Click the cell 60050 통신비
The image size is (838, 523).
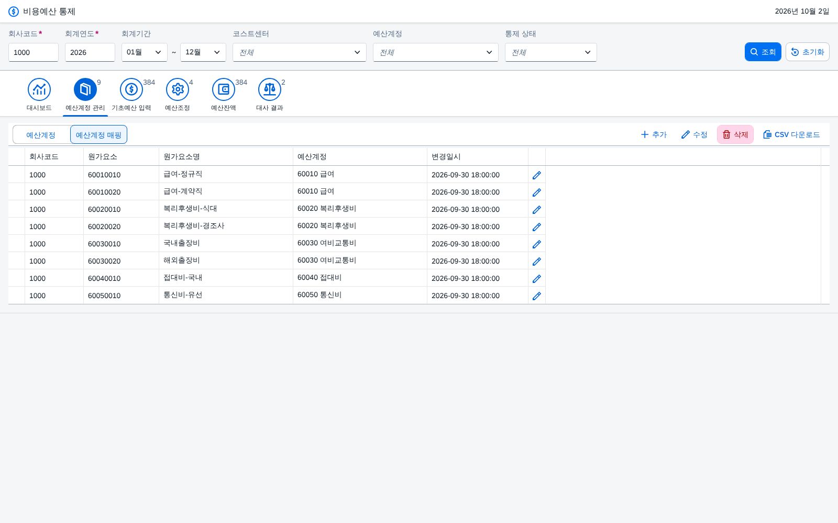pyautogui.click(x=360, y=295)
